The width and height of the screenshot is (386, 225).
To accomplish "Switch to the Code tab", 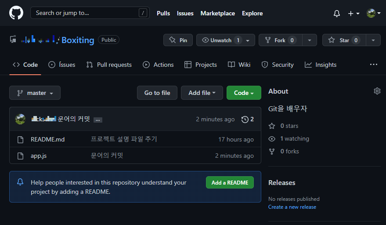I will (25, 65).
